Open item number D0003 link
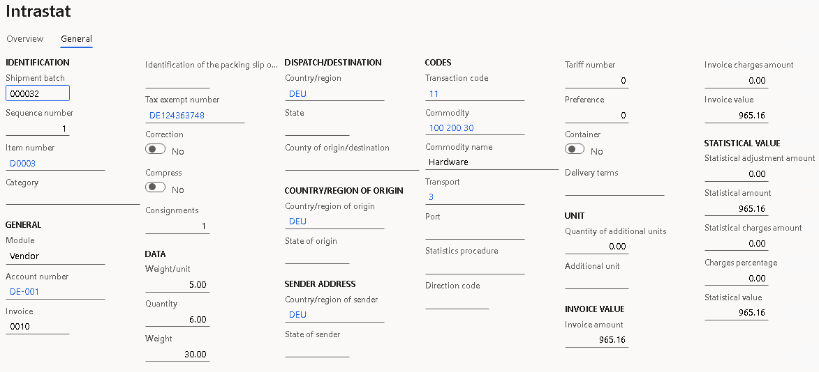Image resolution: width=819 pixels, height=372 pixels. click(x=22, y=164)
